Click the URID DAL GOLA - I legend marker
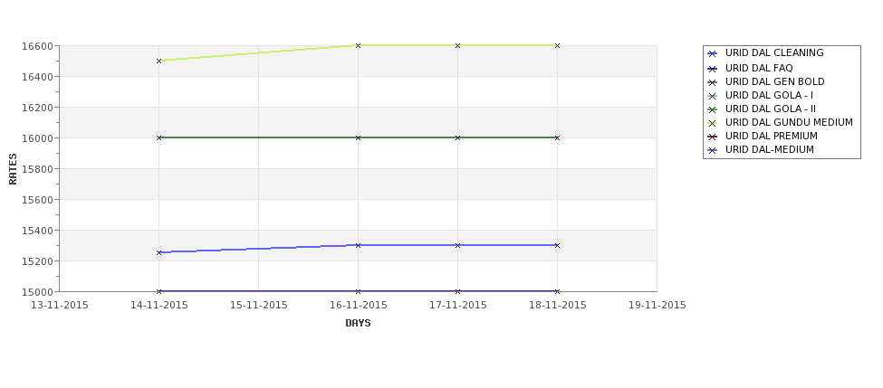This screenshot has height=388, width=883. [713, 96]
